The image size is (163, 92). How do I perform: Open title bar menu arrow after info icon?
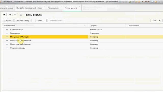158,2
